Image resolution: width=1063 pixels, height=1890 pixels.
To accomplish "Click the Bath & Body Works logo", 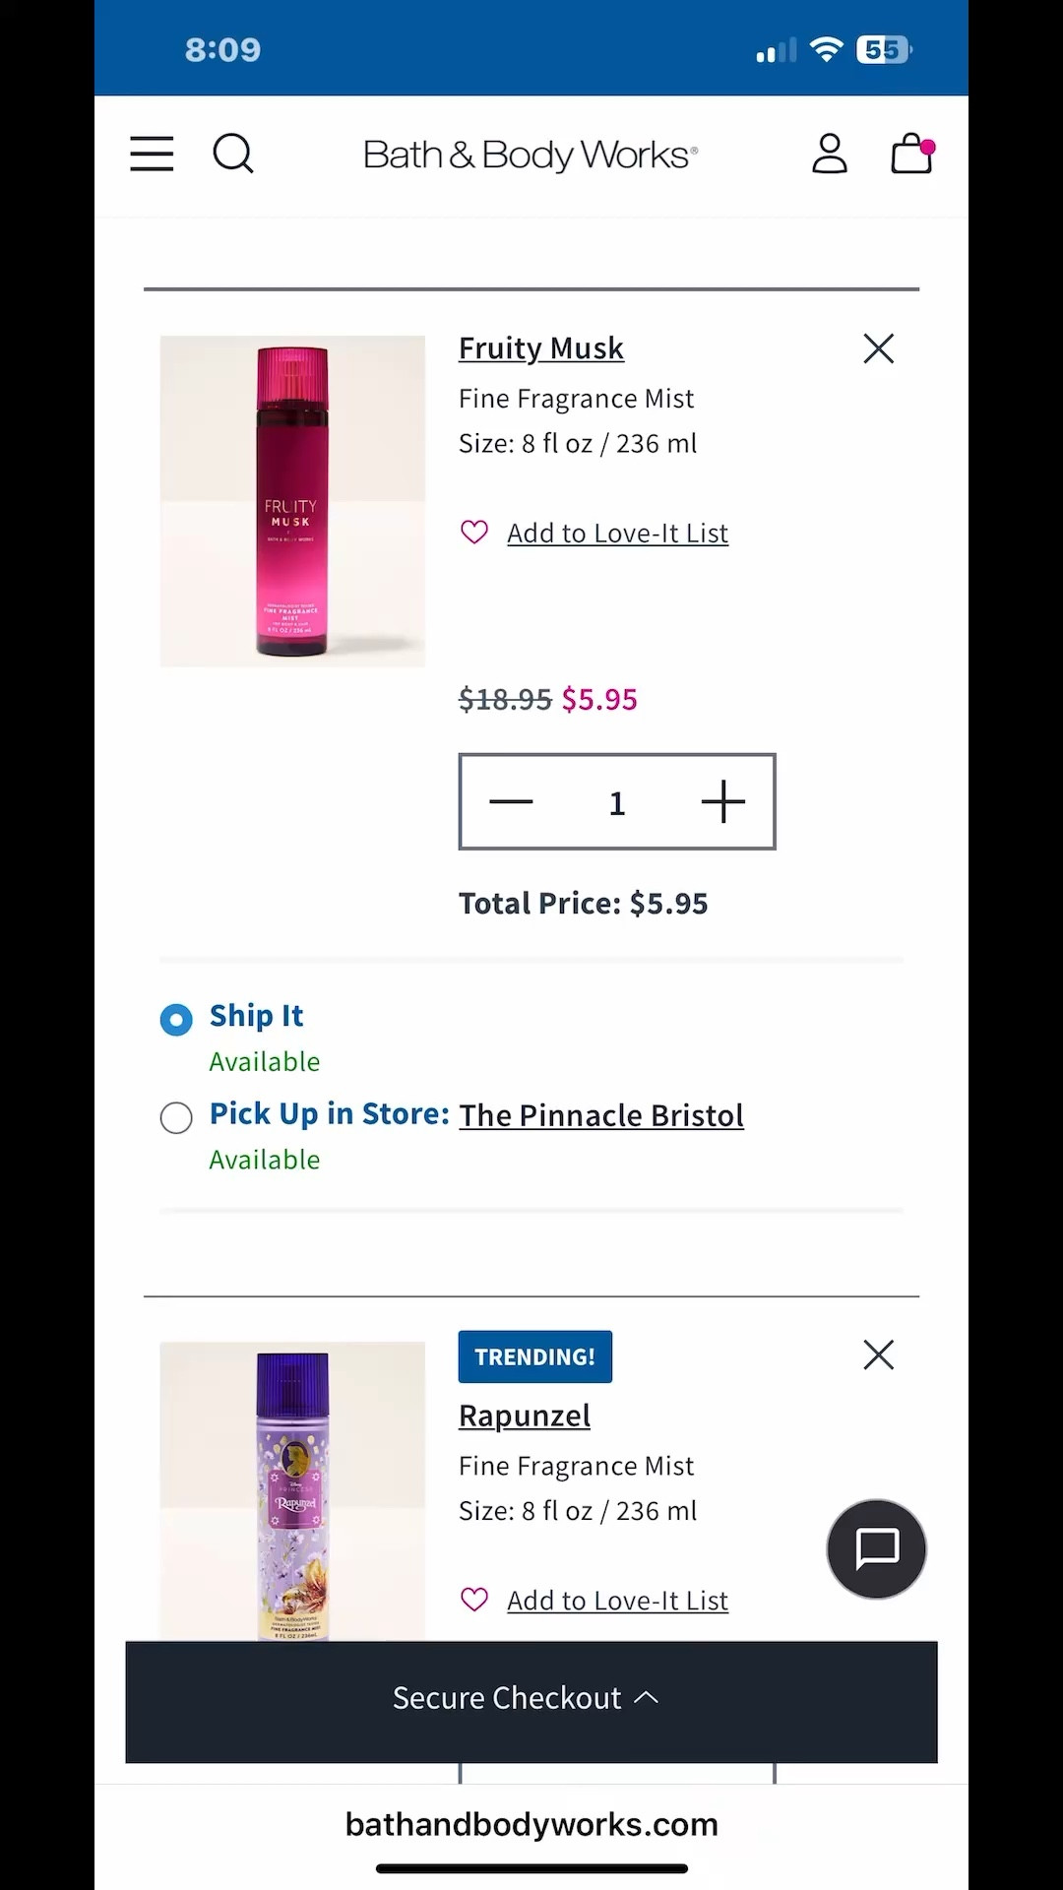I will [530, 155].
